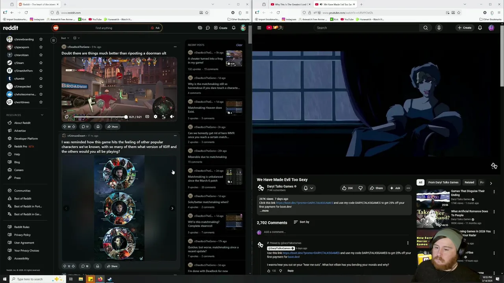The width and height of the screenshot is (504, 283).
Task: Click the Reddit Ask button in search bar
Action: (x=155, y=28)
